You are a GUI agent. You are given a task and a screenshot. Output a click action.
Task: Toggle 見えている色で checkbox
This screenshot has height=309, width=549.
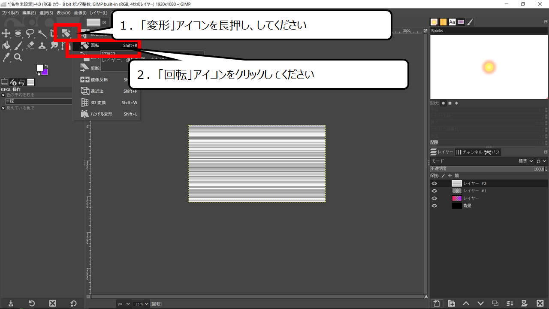(3, 108)
